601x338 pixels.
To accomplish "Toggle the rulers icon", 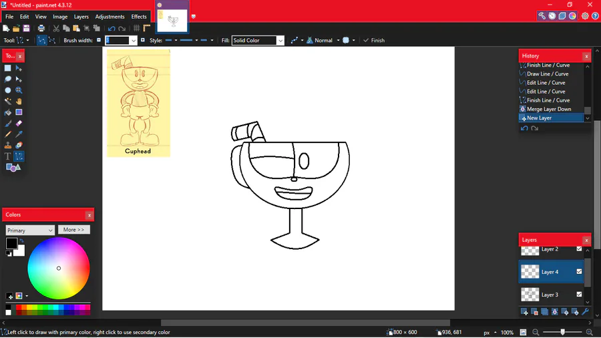I will [x=147, y=28].
